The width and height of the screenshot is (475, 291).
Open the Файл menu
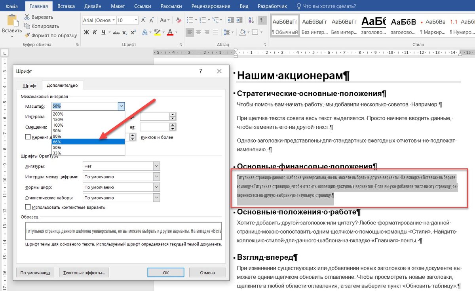[x=12, y=6]
